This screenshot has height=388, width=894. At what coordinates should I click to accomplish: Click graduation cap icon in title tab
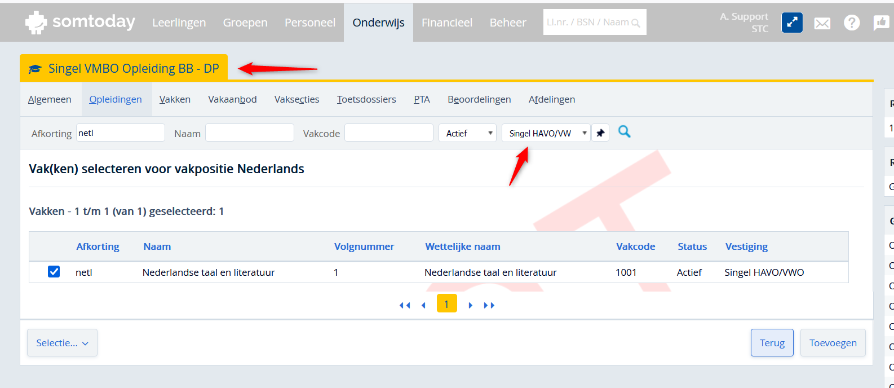35,69
